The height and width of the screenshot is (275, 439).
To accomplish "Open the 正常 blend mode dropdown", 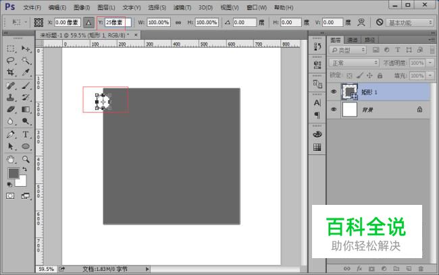I will pos(354,63).
